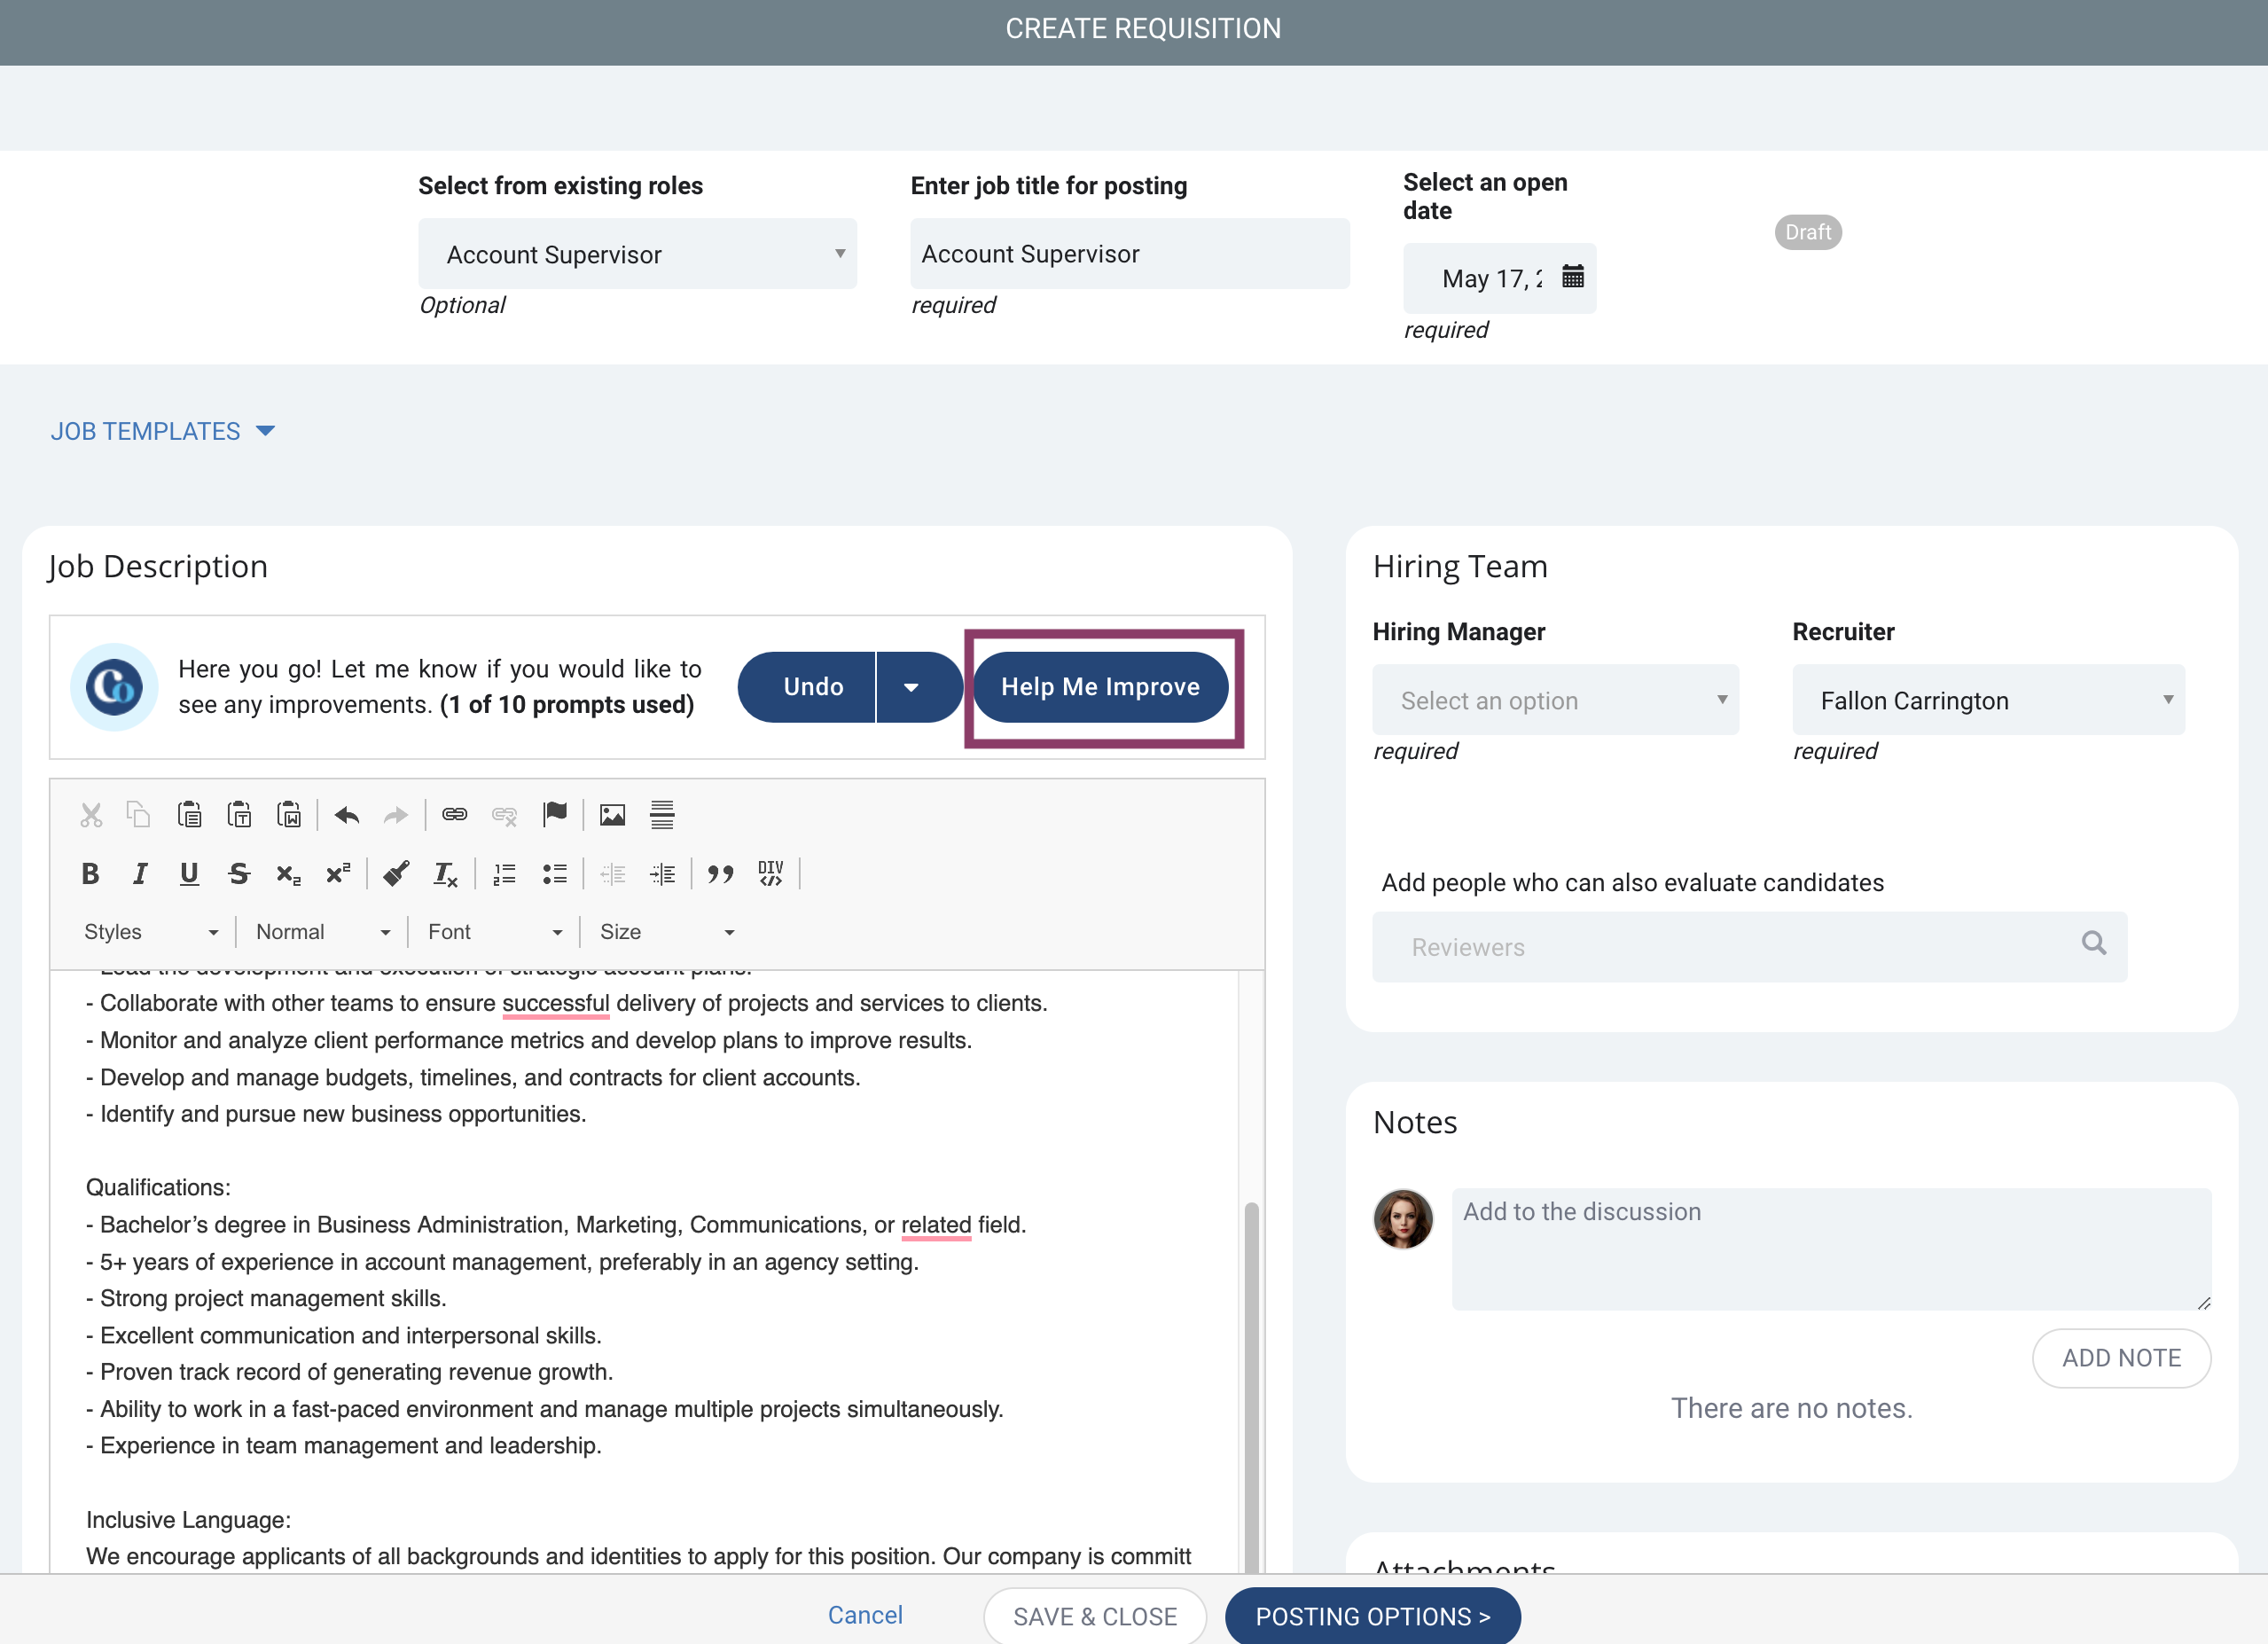This screenshot has height=1644, width=2268.
Task: Toggle bold formatting in editor toolbar
Action: [x=90, y=874]
